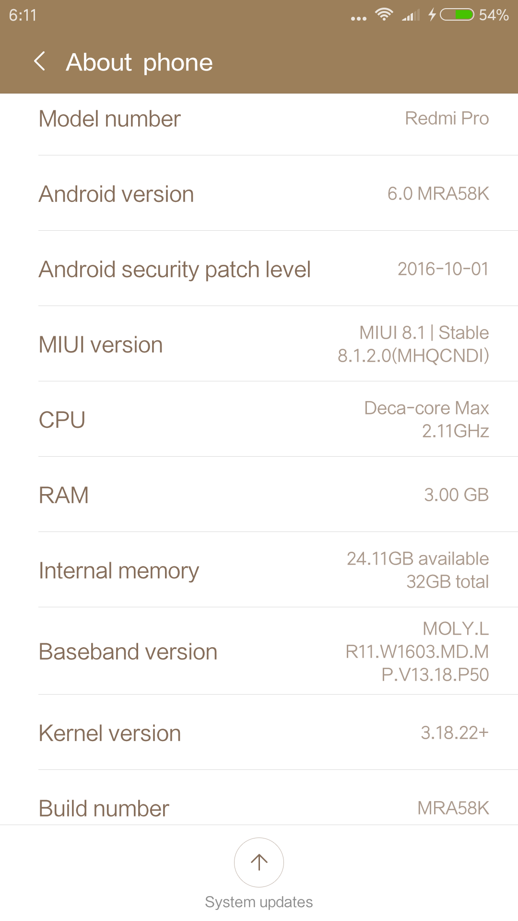This screenshot has height=921, width=518.
Task: Tap the Wi-Fi status icon
Action: click(x=384, y=14)
